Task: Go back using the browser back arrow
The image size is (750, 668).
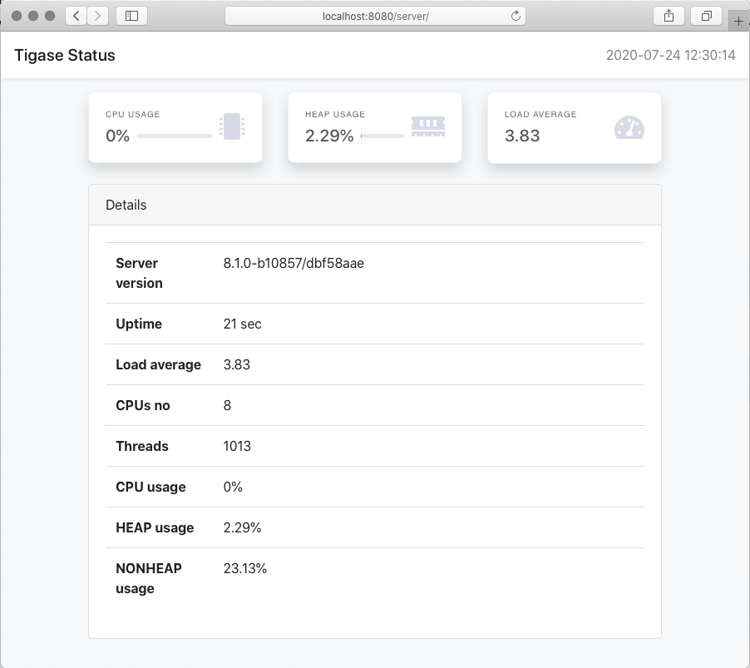Action: (76, 16)
